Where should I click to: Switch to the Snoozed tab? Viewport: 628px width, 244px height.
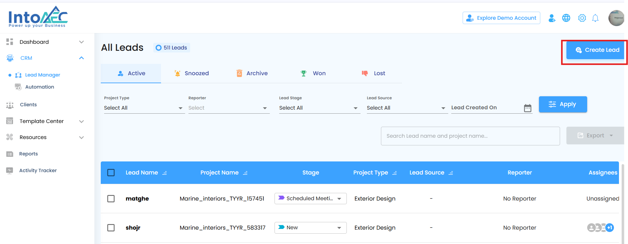191,73
